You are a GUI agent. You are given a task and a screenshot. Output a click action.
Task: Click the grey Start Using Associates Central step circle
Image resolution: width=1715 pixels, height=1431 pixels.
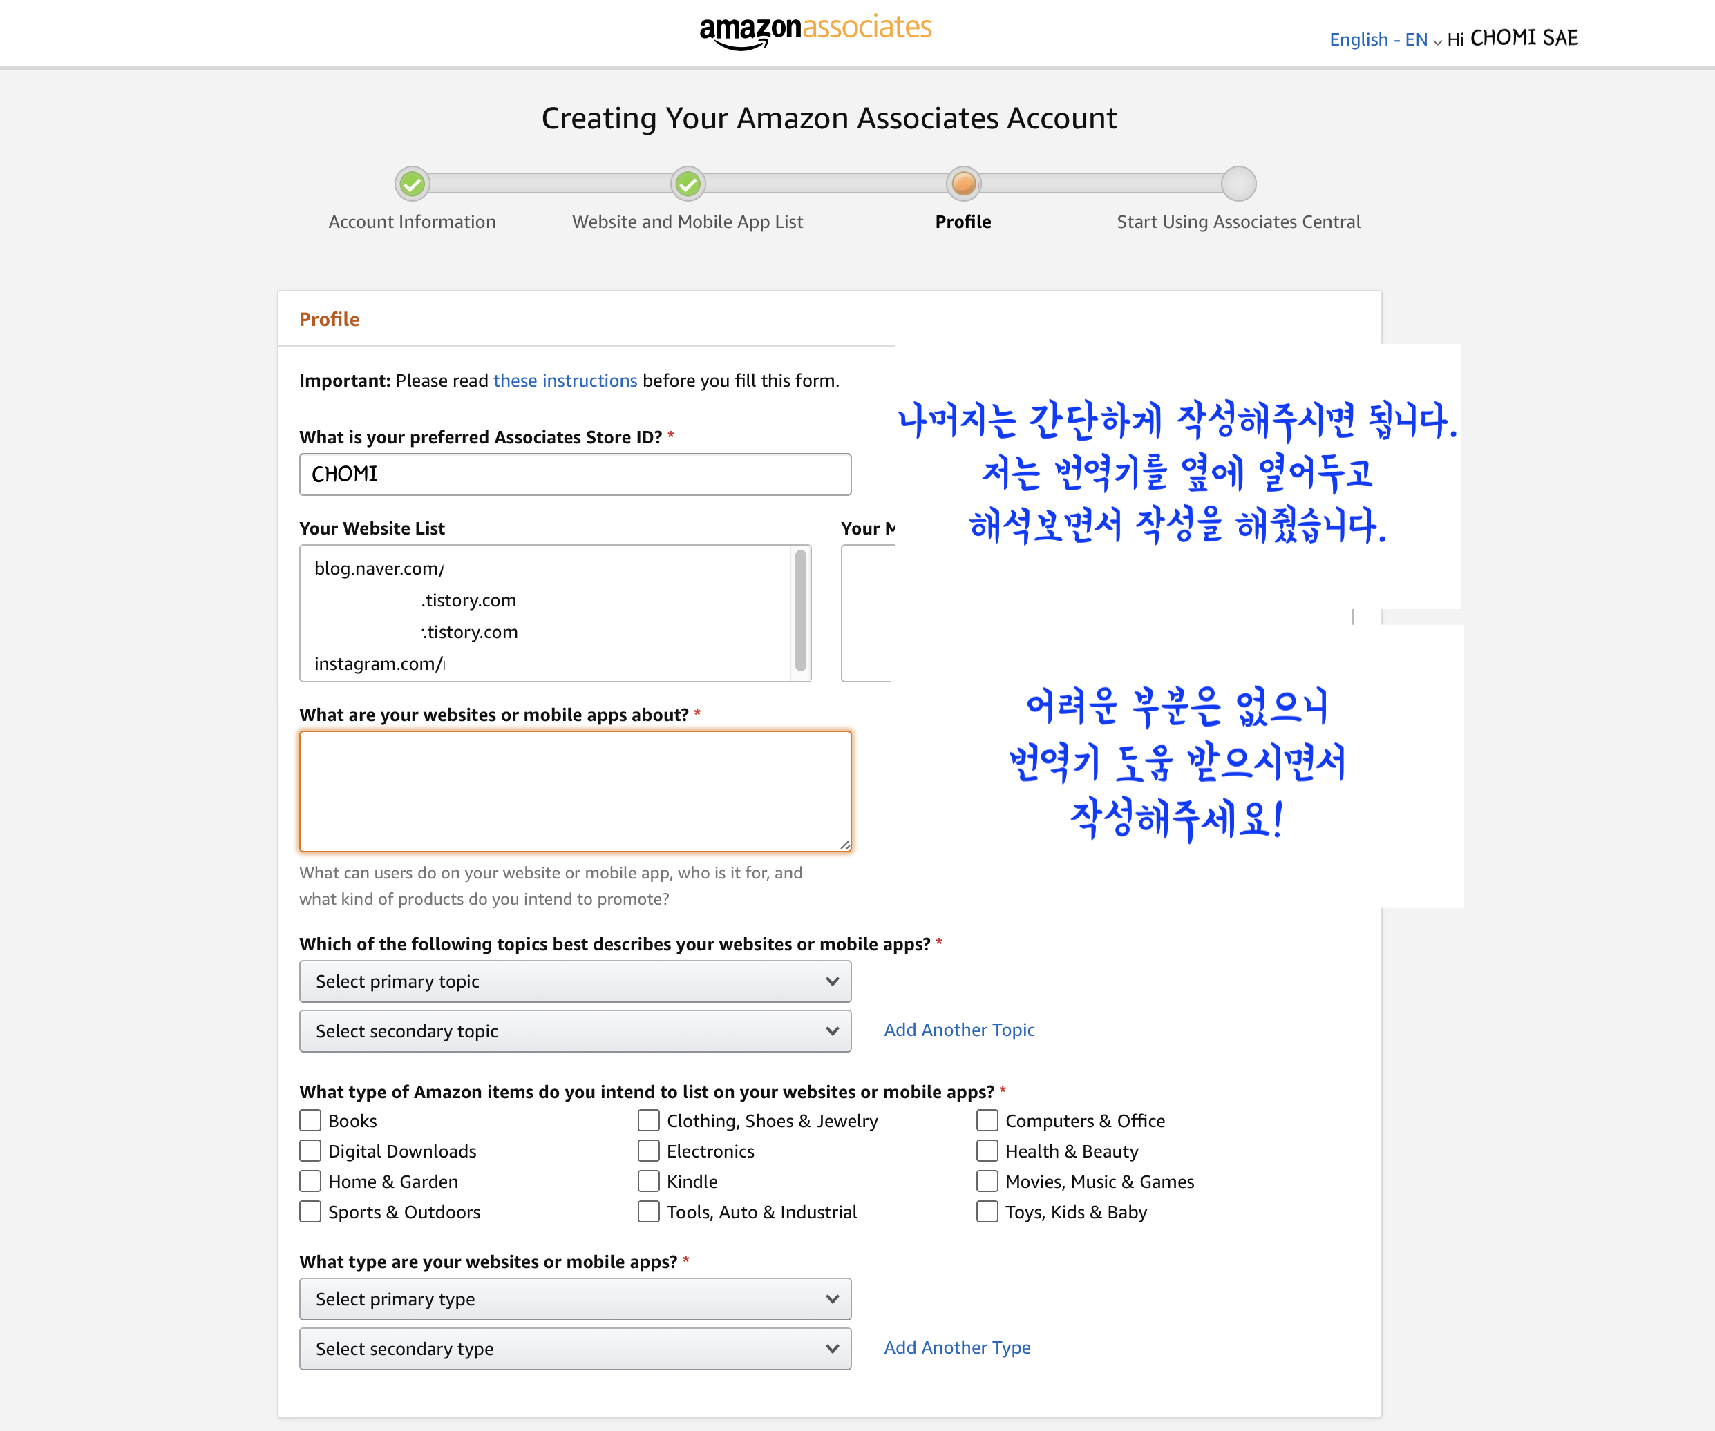click(x=1239, y=184)
